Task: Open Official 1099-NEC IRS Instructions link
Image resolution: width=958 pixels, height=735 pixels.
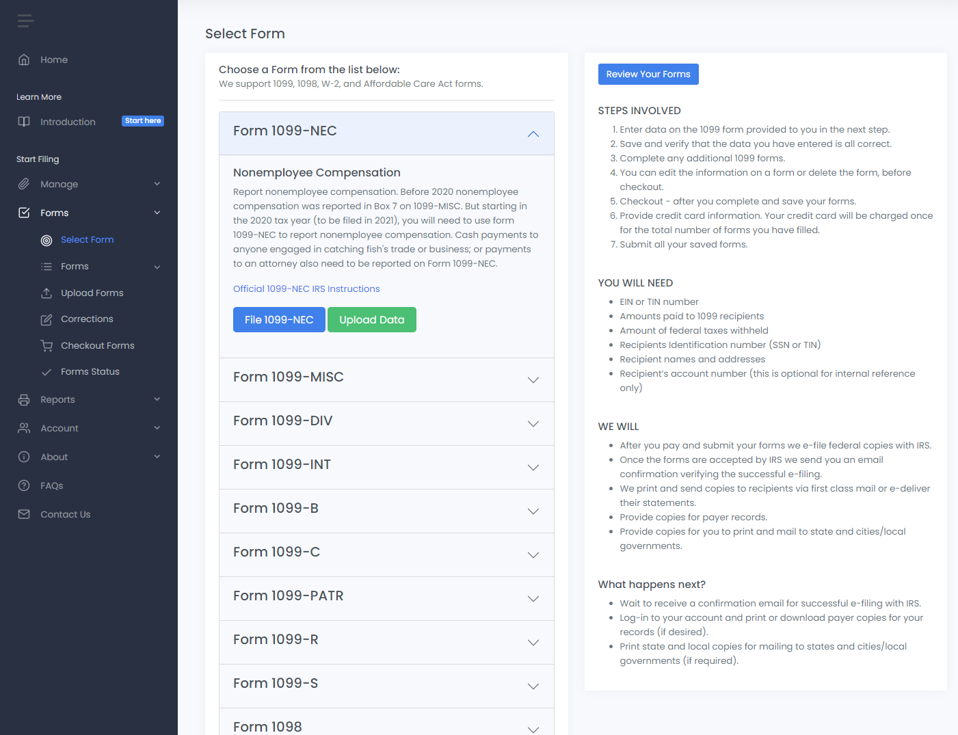Action: coord(306,289)
